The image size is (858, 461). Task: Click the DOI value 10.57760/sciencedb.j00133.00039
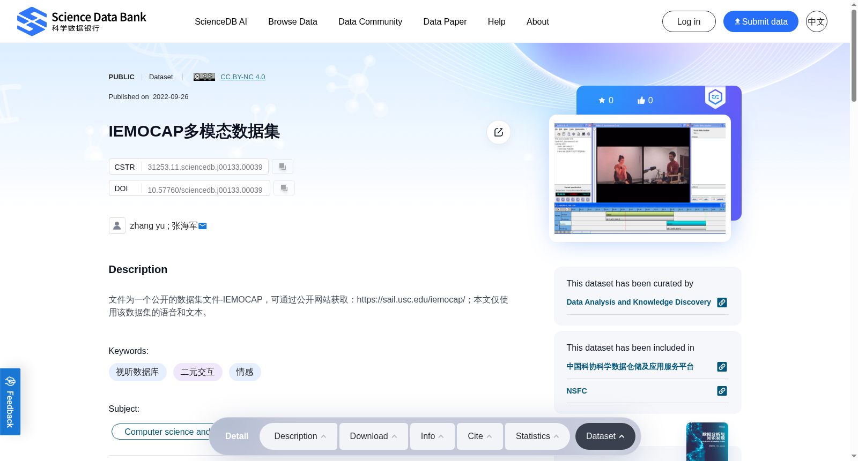pos(205,190)
